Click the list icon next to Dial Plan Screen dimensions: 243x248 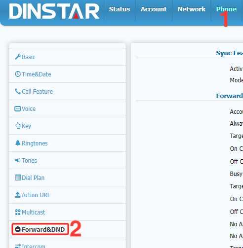tap(18, 177)
